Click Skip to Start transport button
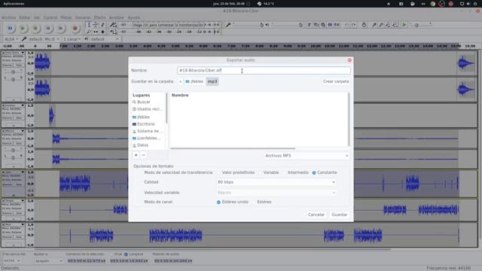 coord(48,29)
